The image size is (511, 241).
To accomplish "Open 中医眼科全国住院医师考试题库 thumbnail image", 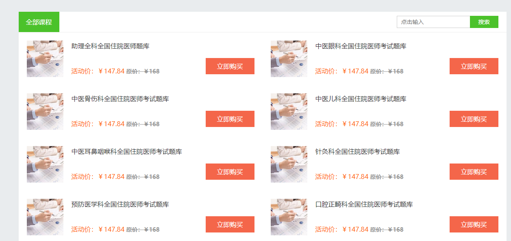I will (289, 59).
